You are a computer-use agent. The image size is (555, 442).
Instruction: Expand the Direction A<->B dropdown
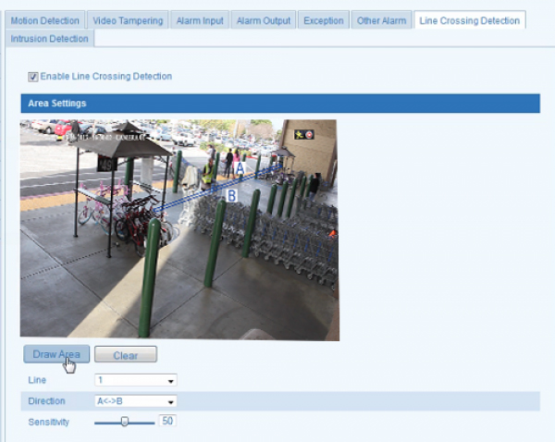(x=136, y=401)
